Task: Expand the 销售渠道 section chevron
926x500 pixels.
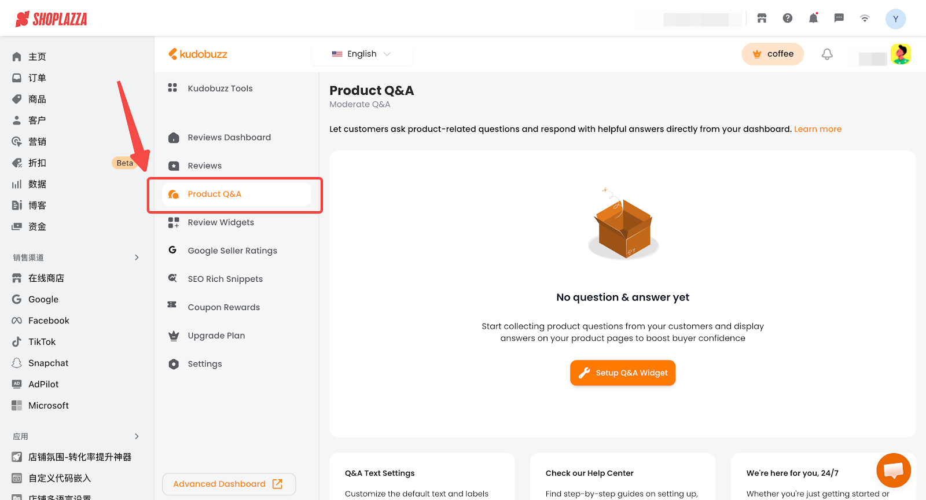Action: [x=137, y=258]
